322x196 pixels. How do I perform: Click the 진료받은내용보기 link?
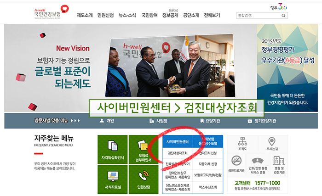(x=178, y=164)
